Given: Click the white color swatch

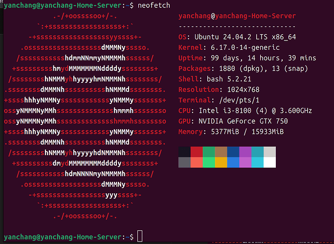Looking at the screenshot, I should (x=269, y=163).
